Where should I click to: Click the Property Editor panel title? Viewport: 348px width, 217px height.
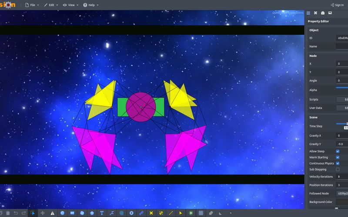(318, 21)
